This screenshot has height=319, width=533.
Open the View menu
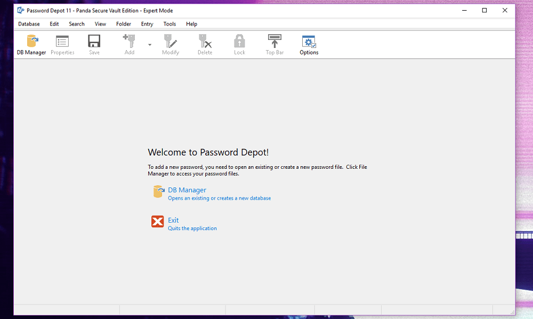(100, 24)
